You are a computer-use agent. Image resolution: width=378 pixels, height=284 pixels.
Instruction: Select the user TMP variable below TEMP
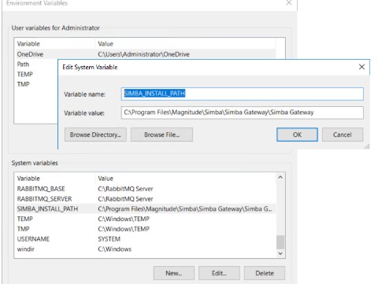coord(23,84)
